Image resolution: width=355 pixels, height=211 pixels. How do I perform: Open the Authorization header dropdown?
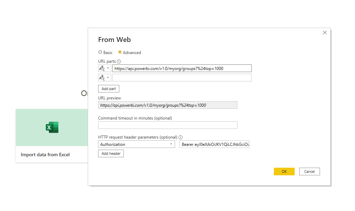click(x=137, y=144)
